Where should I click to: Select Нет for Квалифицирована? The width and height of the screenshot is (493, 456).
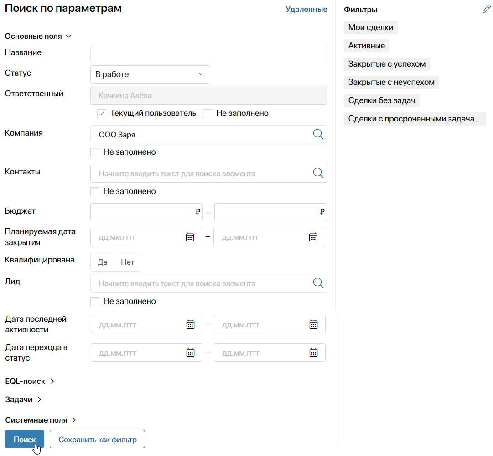pyautogui.click(x=127, y=262)
